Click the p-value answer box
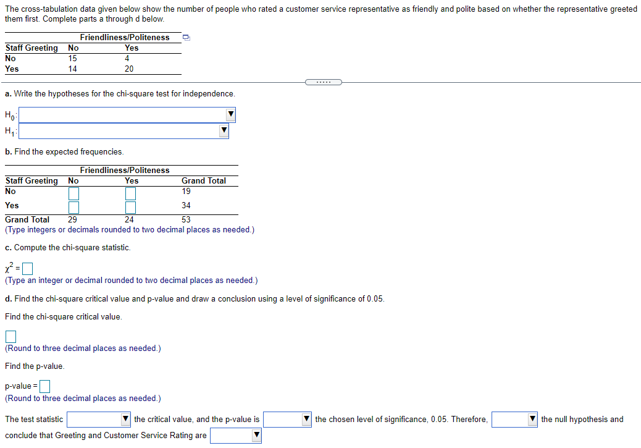The height and width of the screenshot is (448, 641). point(44,386)
